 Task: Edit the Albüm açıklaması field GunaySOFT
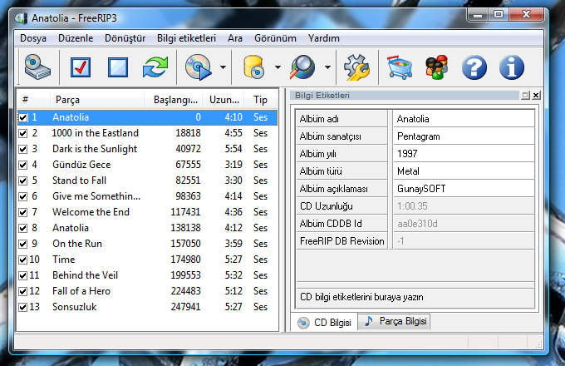(x=464, y=189)
